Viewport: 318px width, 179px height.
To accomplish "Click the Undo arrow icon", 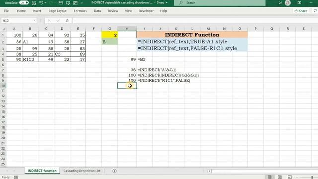I will point(41,3).
